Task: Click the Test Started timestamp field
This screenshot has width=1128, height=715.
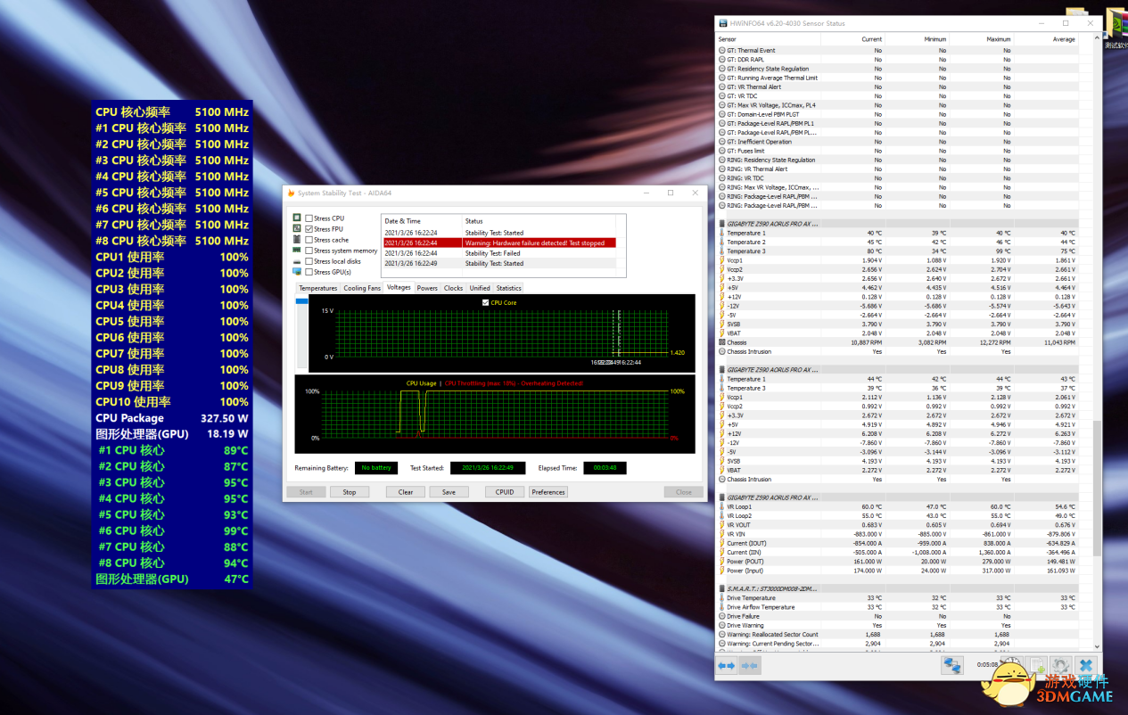Action: (488, 467)
